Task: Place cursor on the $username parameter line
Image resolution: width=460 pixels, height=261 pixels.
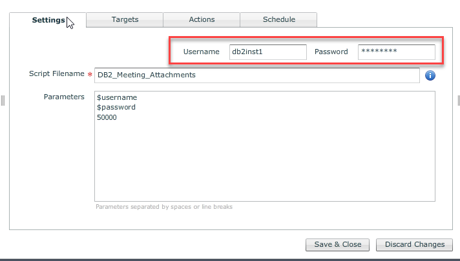Action: click(116, 97)
